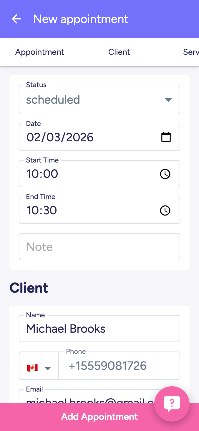Focus the Note text field
Screen dimensions: 199x431
[99, 247]
